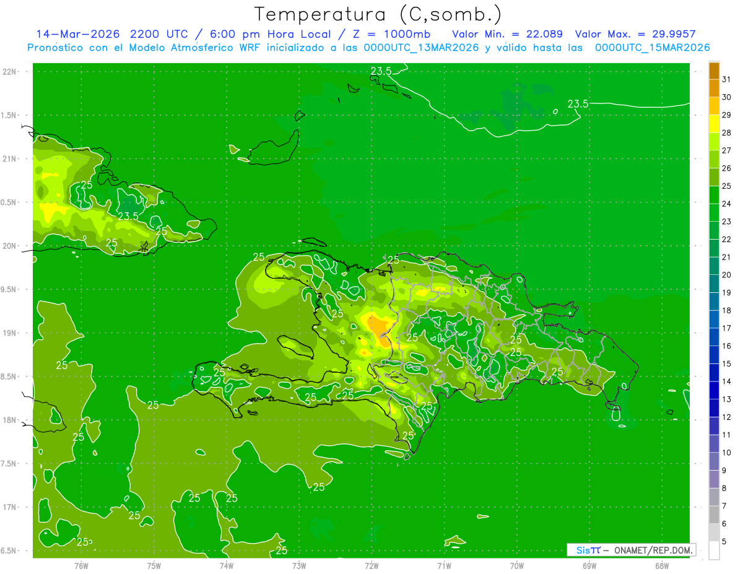The height and width of the screenshot is (574, 743).
Task: Click the color scale label "25"
Action: pyautogui.click(x=727, y=186)
